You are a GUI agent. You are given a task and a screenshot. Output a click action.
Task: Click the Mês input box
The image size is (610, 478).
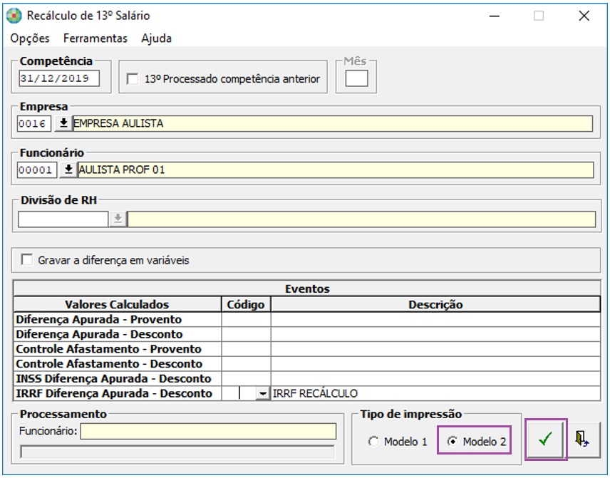pos(356,78)
